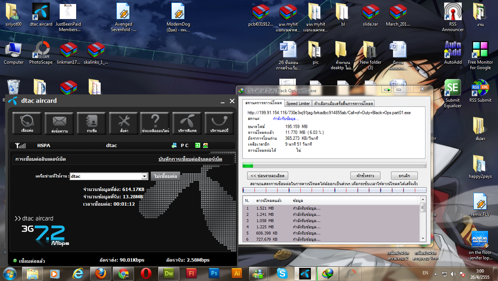Click the green connected status indicator
Viewport: 498px width, 281px height.
pyautogui.click(x=15, y=261)
